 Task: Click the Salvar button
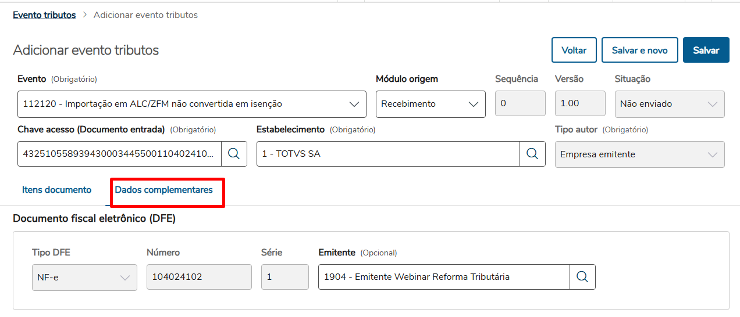pos(706,51)
